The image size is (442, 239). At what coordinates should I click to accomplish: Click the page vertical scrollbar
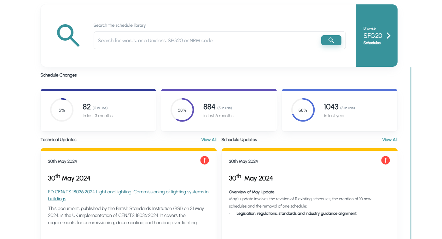411,153
